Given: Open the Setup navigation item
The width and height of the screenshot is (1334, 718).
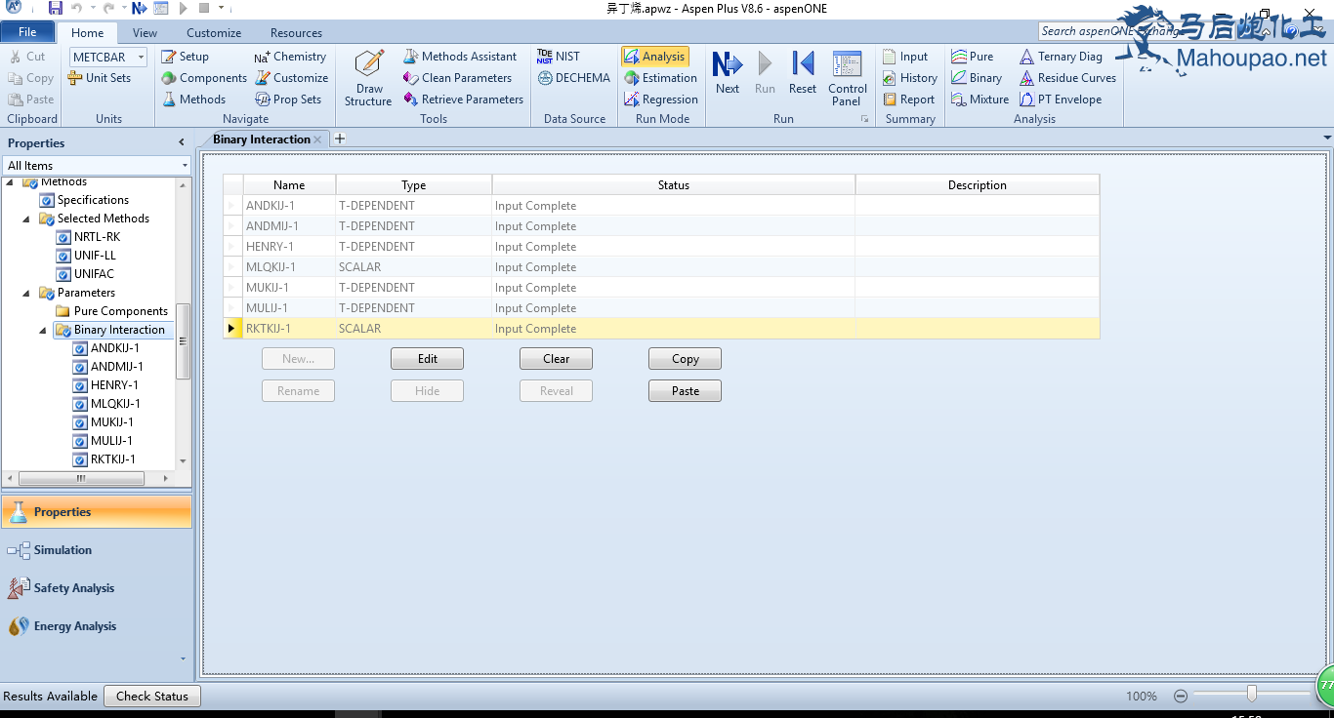Looking at the screenshot, I should point(185,57).
